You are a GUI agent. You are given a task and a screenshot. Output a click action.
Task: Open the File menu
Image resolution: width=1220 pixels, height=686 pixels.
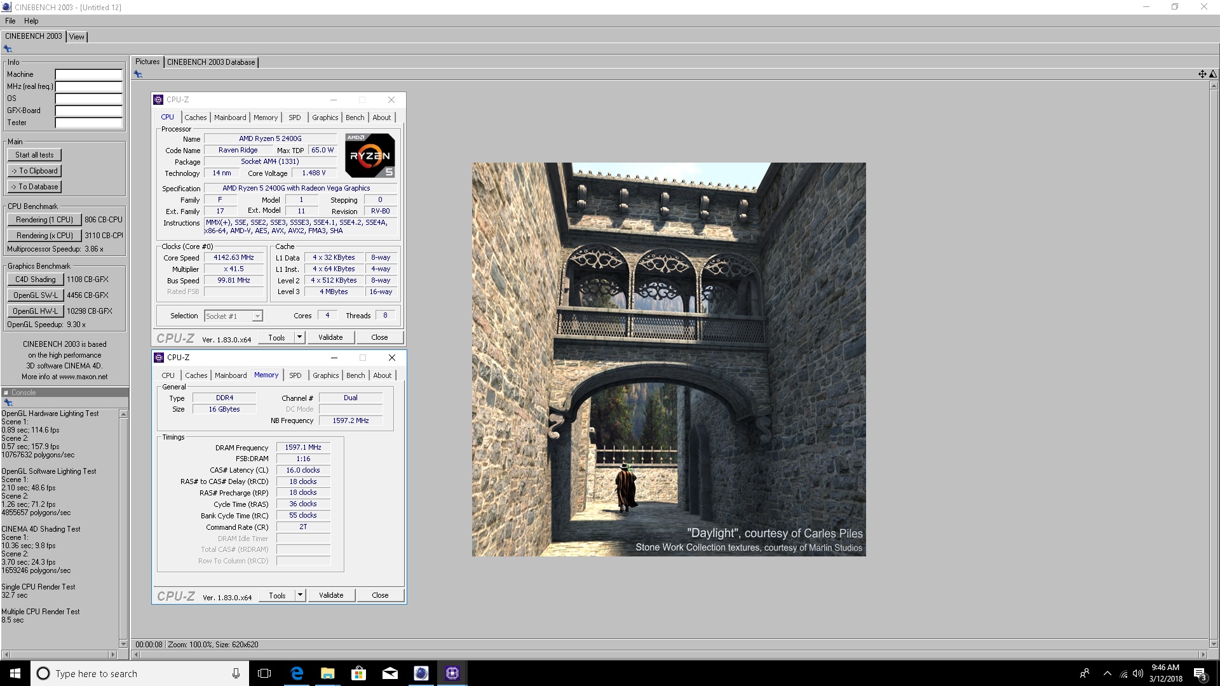[x=10, y=21]
